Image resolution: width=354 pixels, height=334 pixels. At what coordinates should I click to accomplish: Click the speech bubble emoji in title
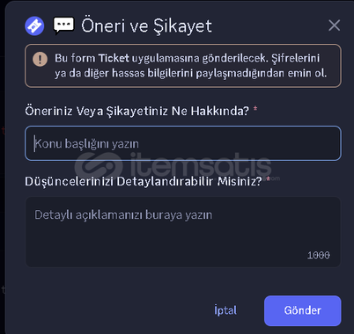pos(63,25)
